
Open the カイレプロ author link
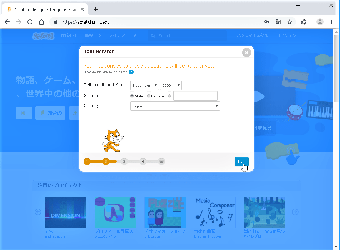point(252,236)
